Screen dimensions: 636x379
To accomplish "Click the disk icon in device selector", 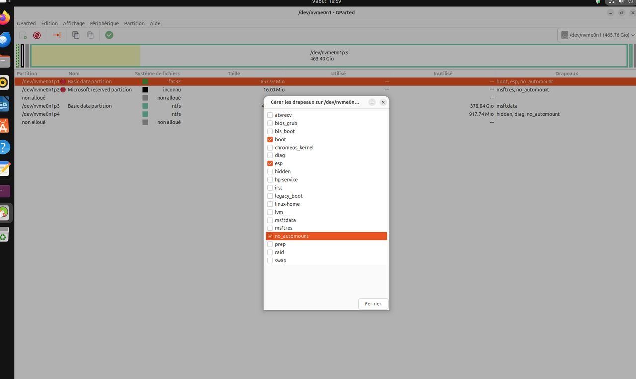I will [565, 35].
